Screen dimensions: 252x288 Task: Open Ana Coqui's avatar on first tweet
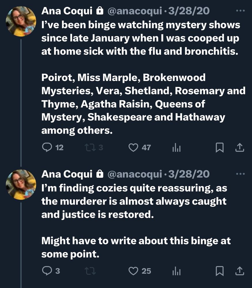(21, 21)
